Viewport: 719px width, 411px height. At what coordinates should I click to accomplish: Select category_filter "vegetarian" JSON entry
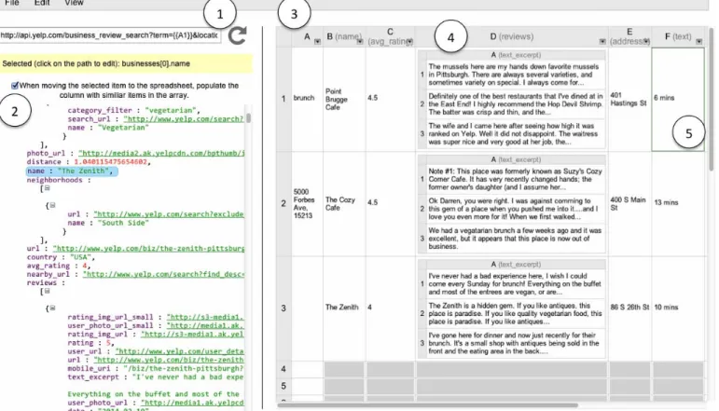pyautogui.click(x=133, y=110)
